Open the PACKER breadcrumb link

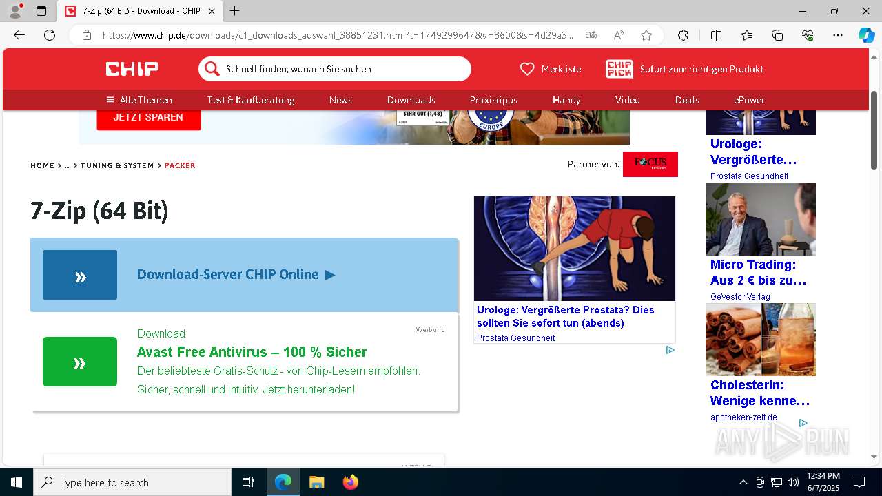180,165
